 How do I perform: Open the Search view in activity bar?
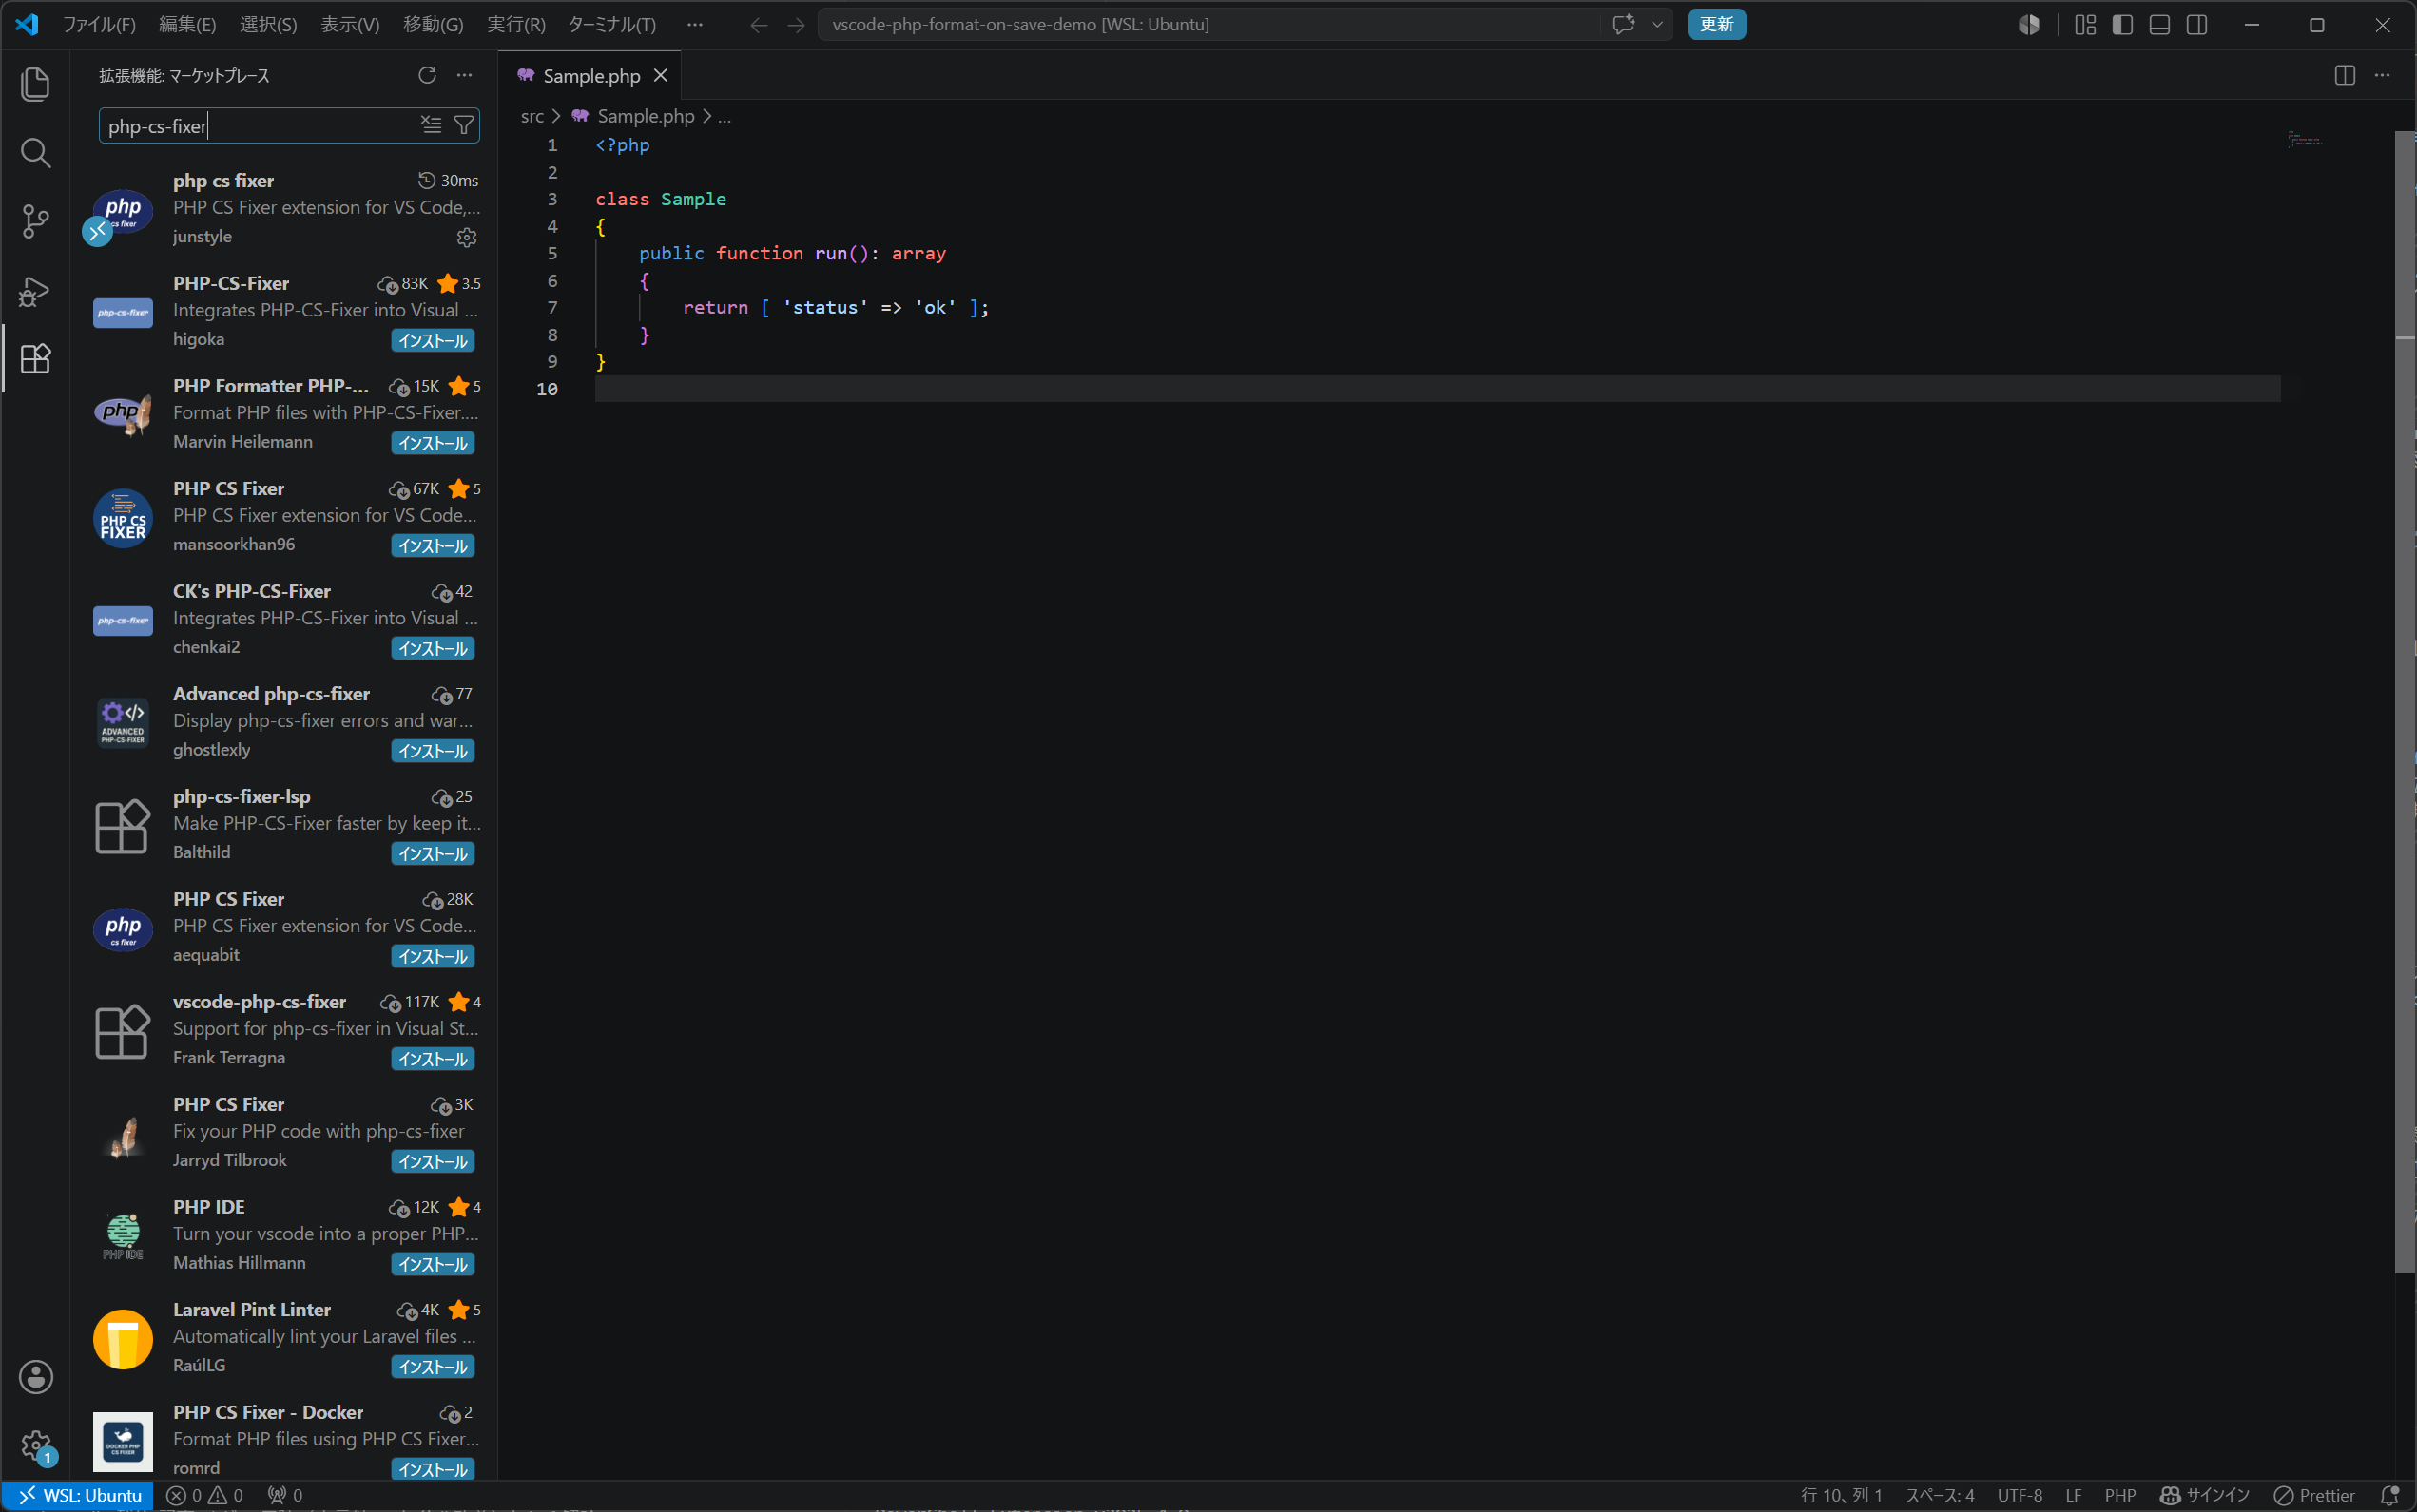coord(36,153)
